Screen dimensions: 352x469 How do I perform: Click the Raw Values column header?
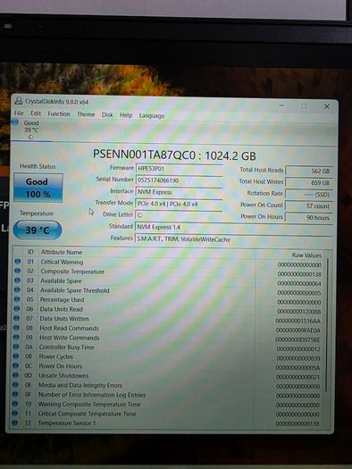pos(306,255)
